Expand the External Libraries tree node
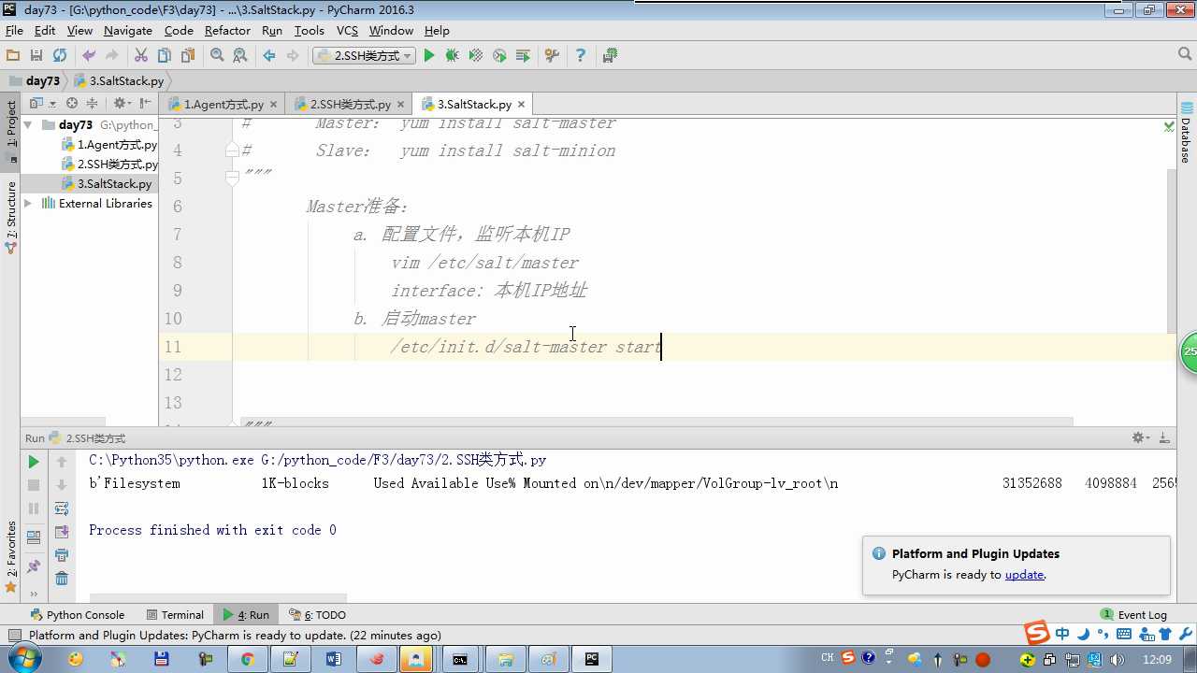The image size is (1197, 673). coord(28,203)
